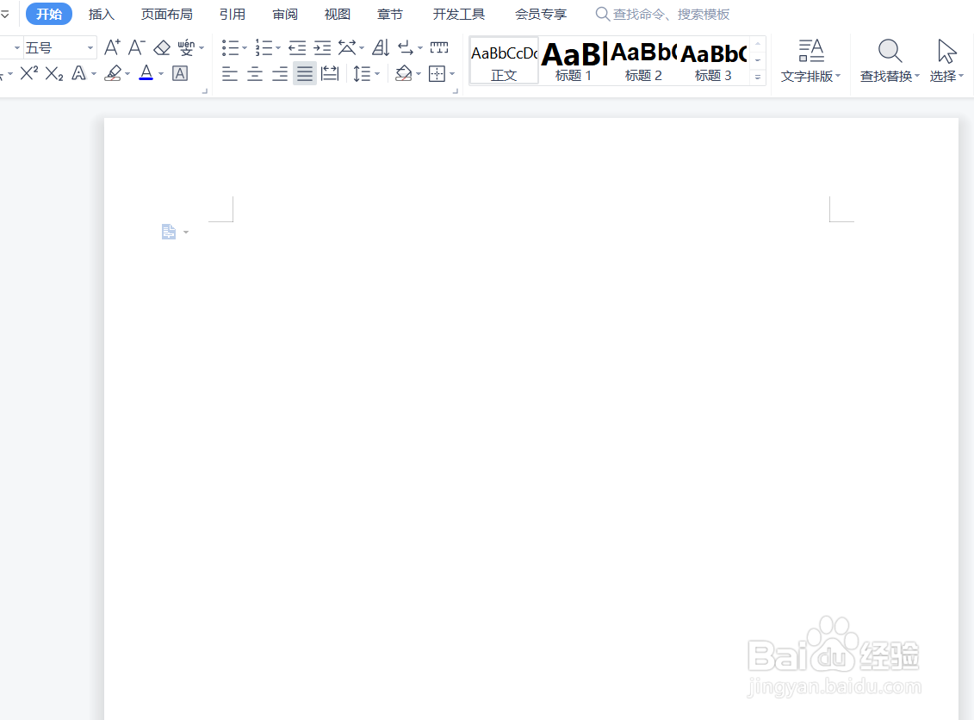Expand the phonetic guide dropdown arrow
974x720 pixels.
click(202, 48)
